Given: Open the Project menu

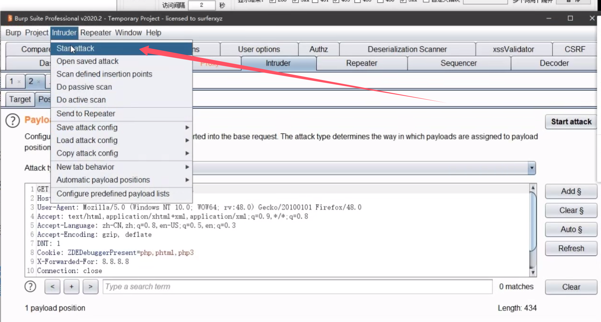Looking at the screenshot, I should tap(36, 33).
